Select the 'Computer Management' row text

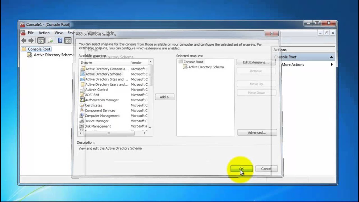tap(102, 116)
